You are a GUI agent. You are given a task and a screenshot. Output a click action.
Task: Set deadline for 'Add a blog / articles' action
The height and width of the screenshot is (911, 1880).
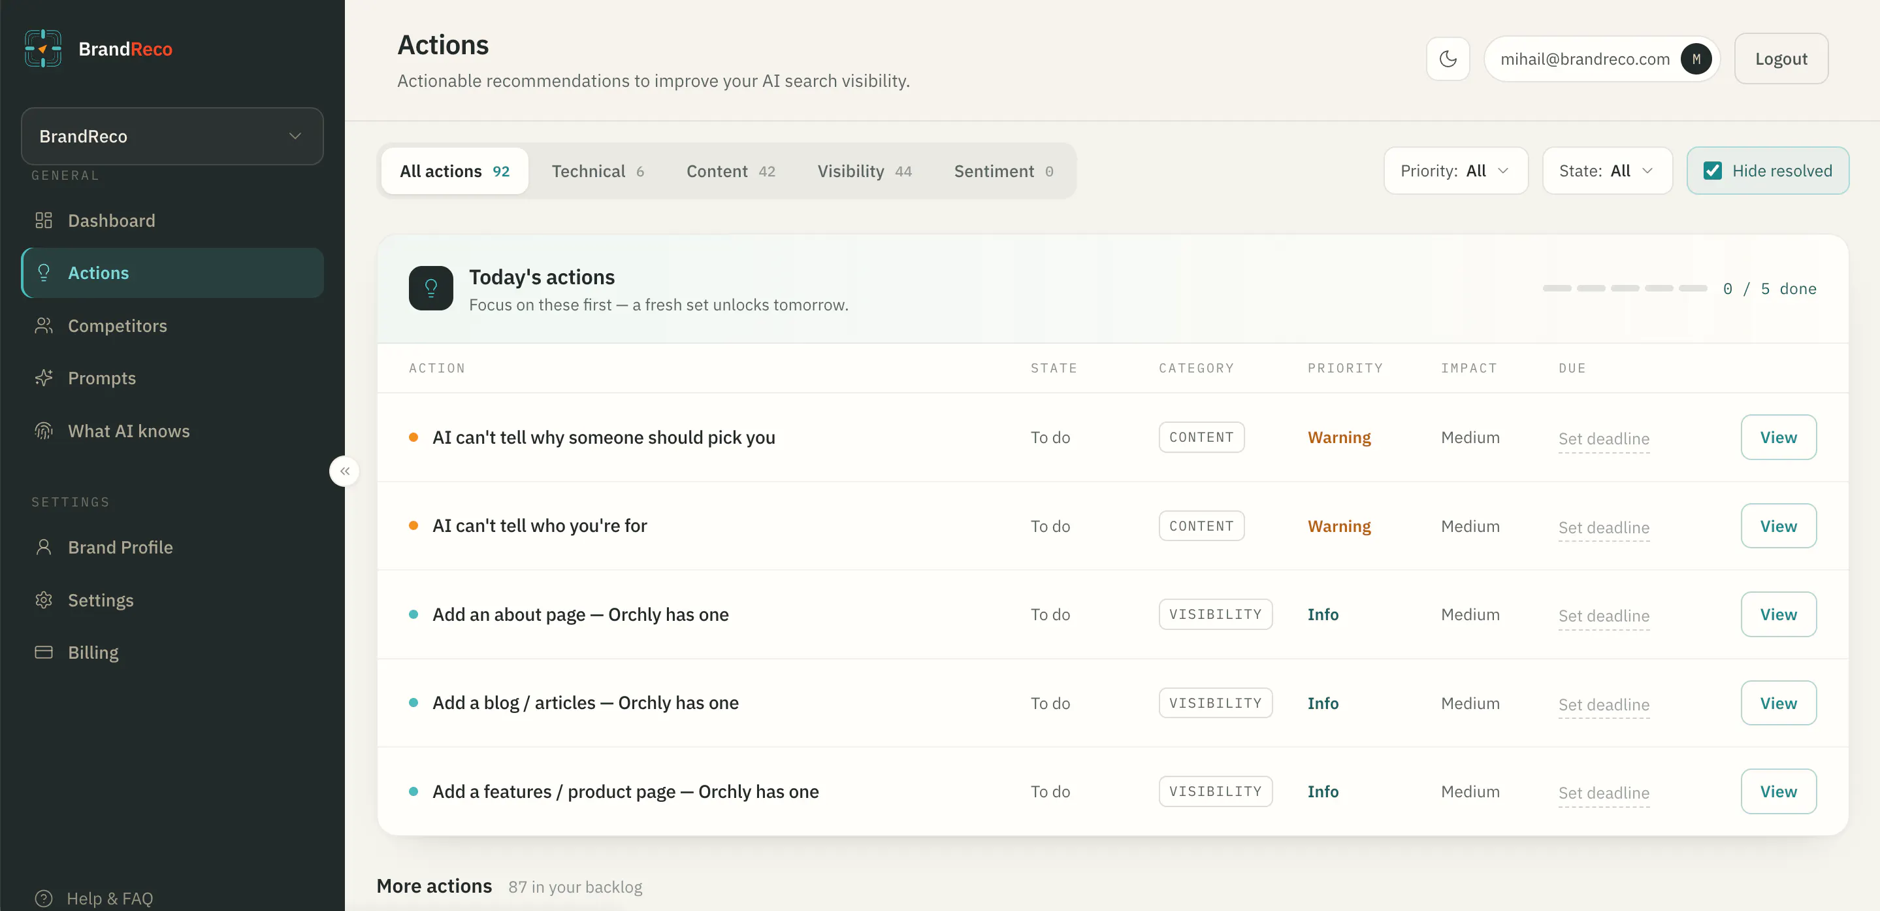1604,705
